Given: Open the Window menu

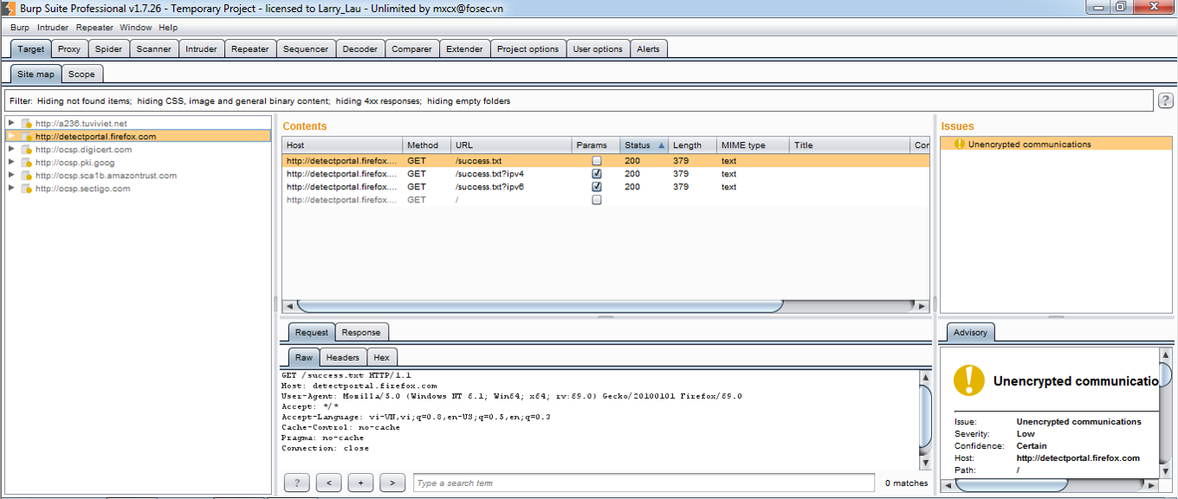Looking at the screenshot, I should (136, 28).
